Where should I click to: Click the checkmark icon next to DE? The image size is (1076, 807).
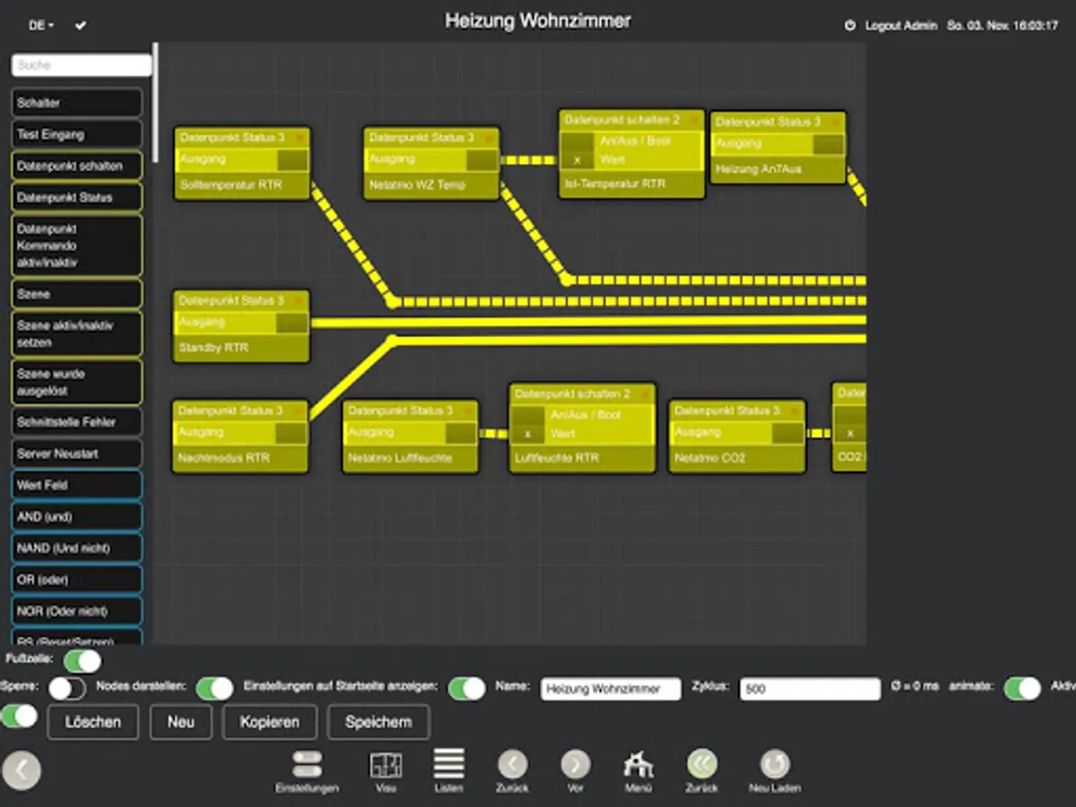[81, 26]
